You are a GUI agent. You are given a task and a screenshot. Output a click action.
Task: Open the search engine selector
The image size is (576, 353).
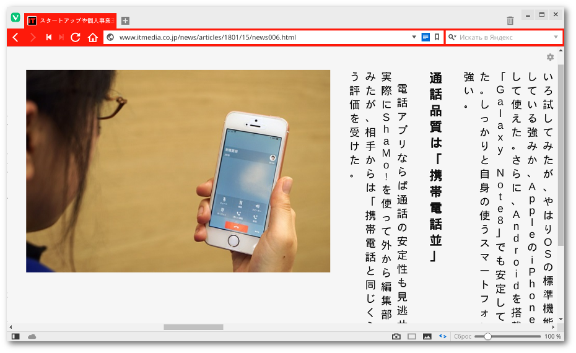click(453, 37)
